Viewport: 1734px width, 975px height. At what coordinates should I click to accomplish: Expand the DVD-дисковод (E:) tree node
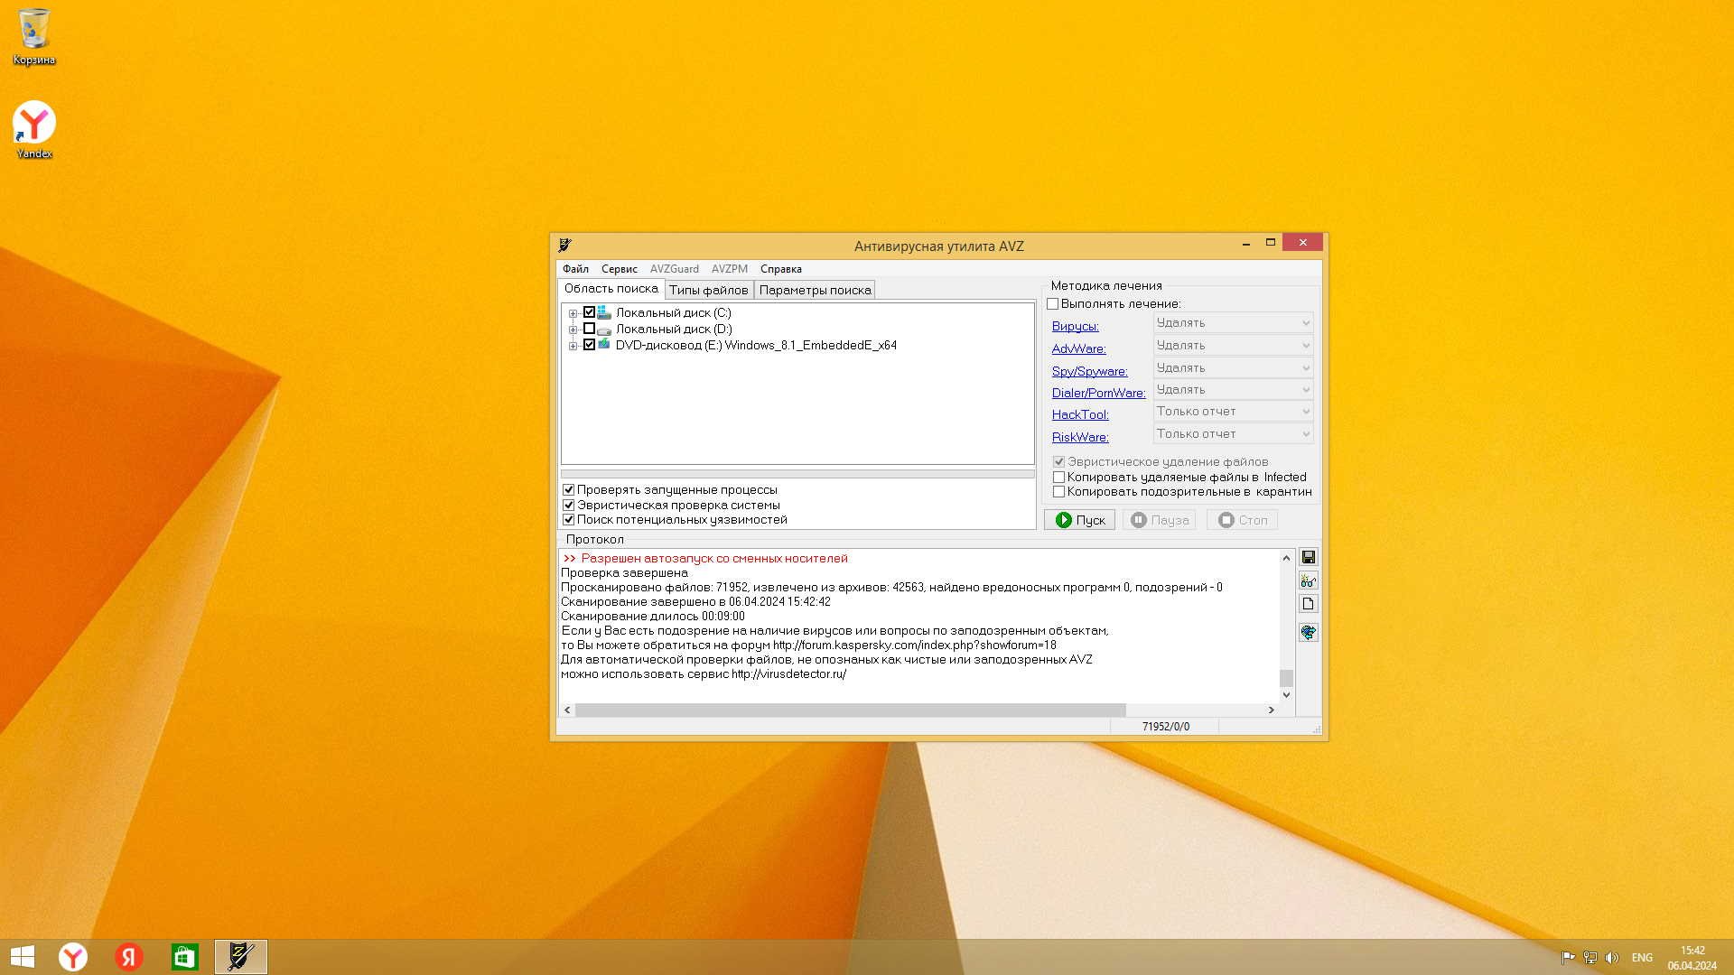pyautogui.click(x=573, y=346)
